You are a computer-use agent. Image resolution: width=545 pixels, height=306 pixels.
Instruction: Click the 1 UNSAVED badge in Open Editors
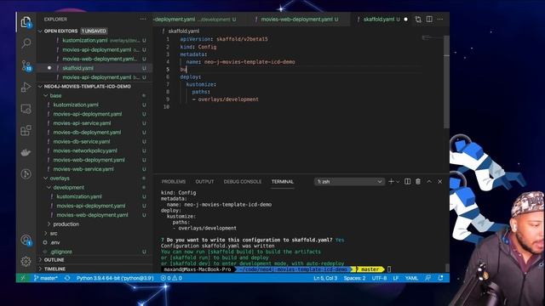click(94, 31)
